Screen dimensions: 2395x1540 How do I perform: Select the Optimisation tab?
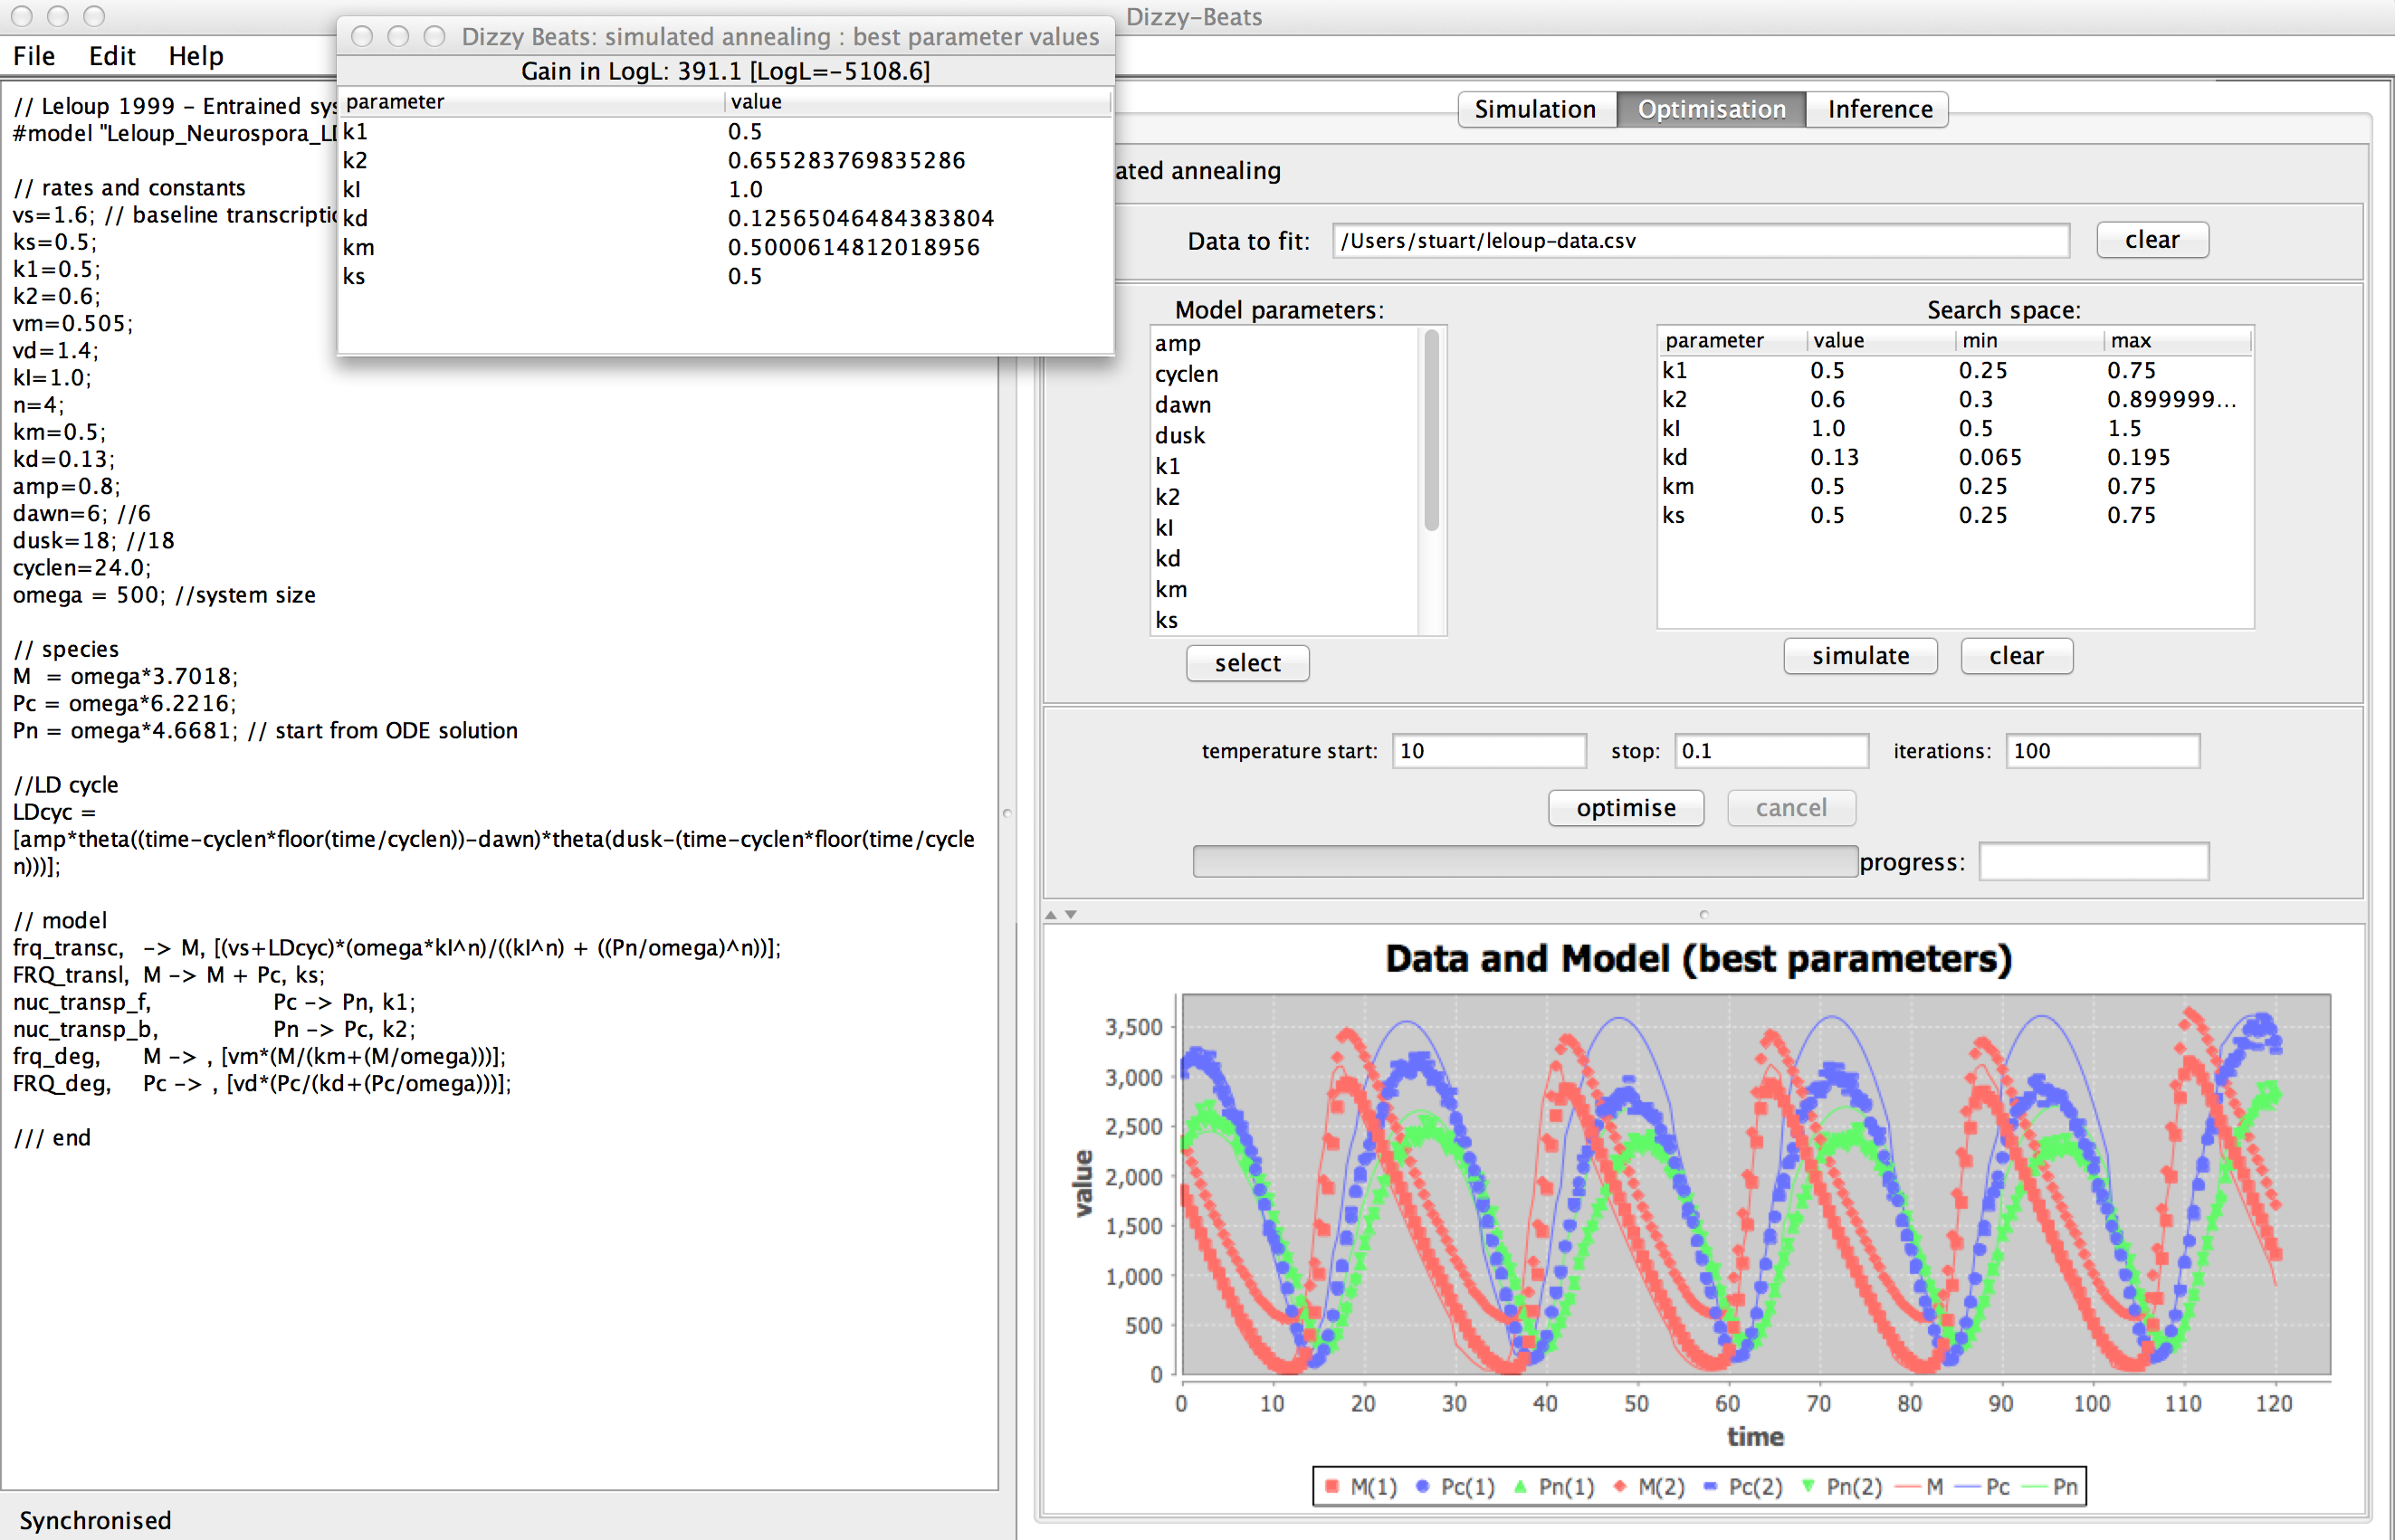coord(1711,109)
